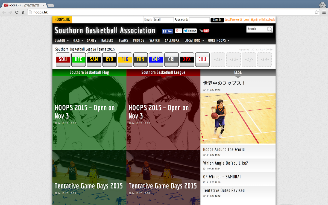Screen dimensions: 328x205
Task: Click the Twitter Follow button
Action: click(190, 31)
